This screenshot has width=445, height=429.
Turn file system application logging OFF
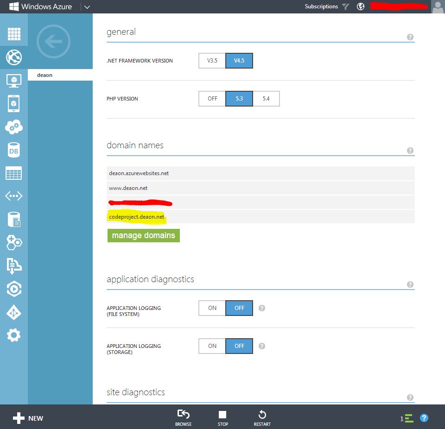(239, 308)
